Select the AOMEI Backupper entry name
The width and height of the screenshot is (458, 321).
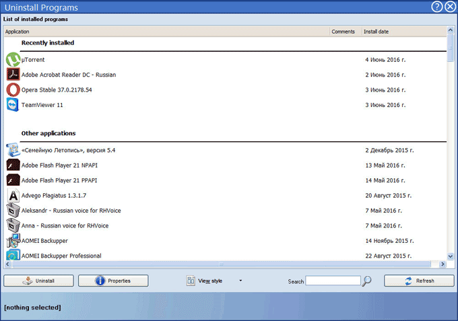point(44,241)
